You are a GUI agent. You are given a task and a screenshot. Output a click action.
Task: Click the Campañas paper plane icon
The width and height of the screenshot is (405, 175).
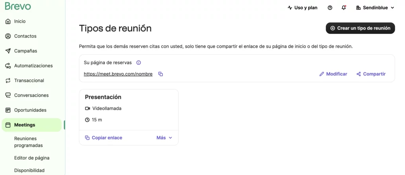8,51
